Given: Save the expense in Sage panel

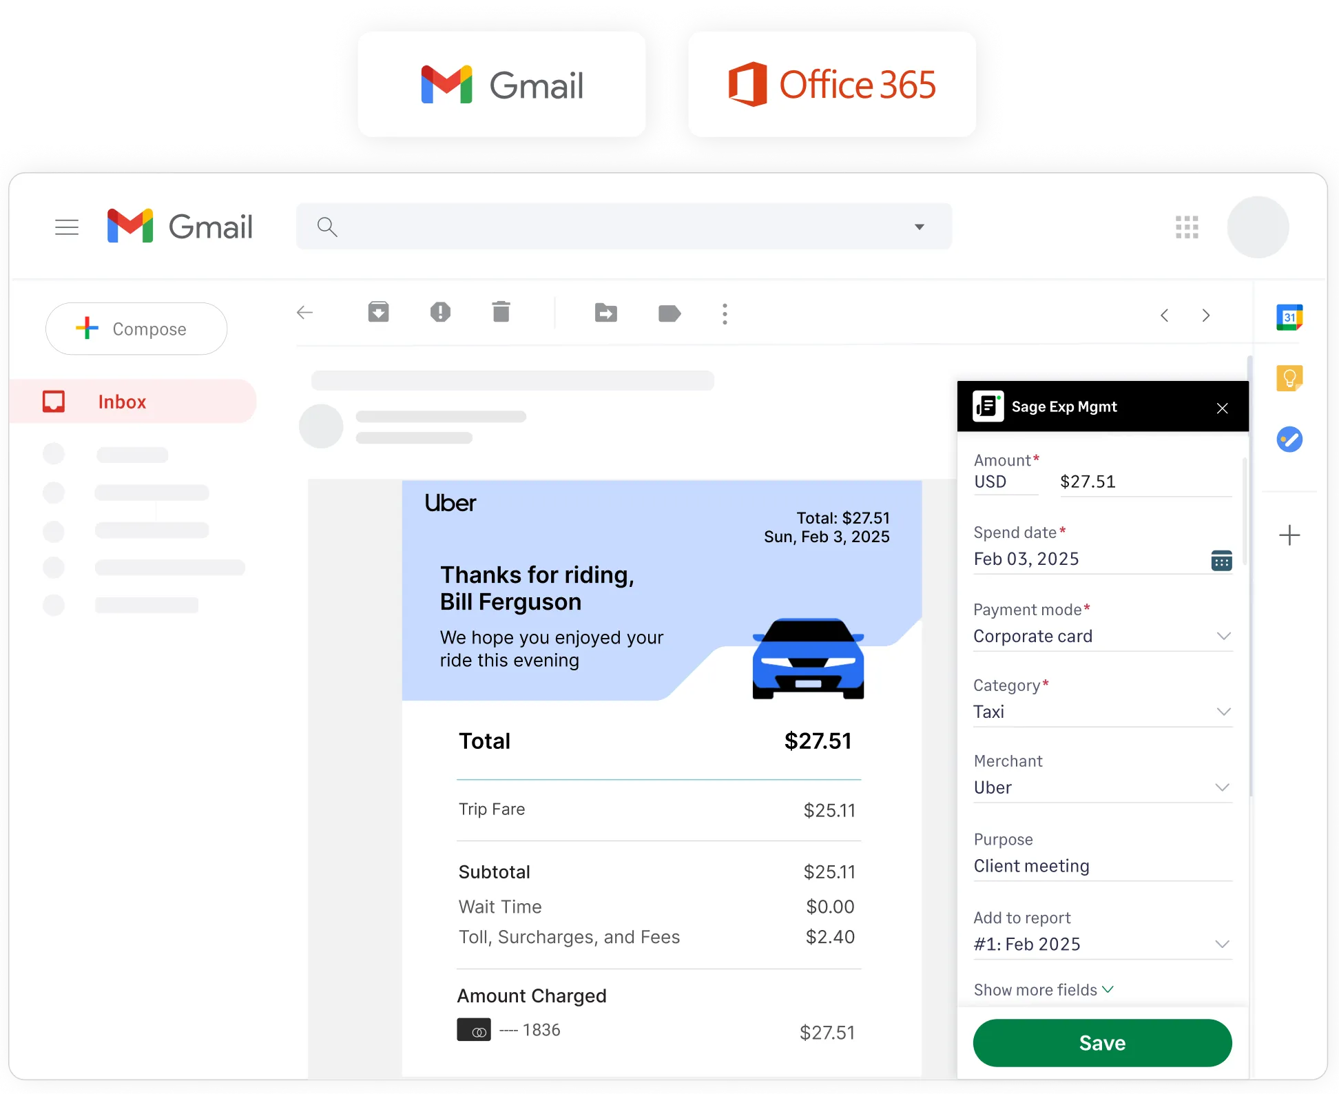Looking at the screenshot, I should pos(1101,1042).
